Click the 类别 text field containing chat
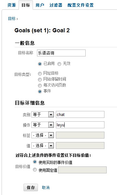This screenshot has width=117, height=195. tap(80, 114)
